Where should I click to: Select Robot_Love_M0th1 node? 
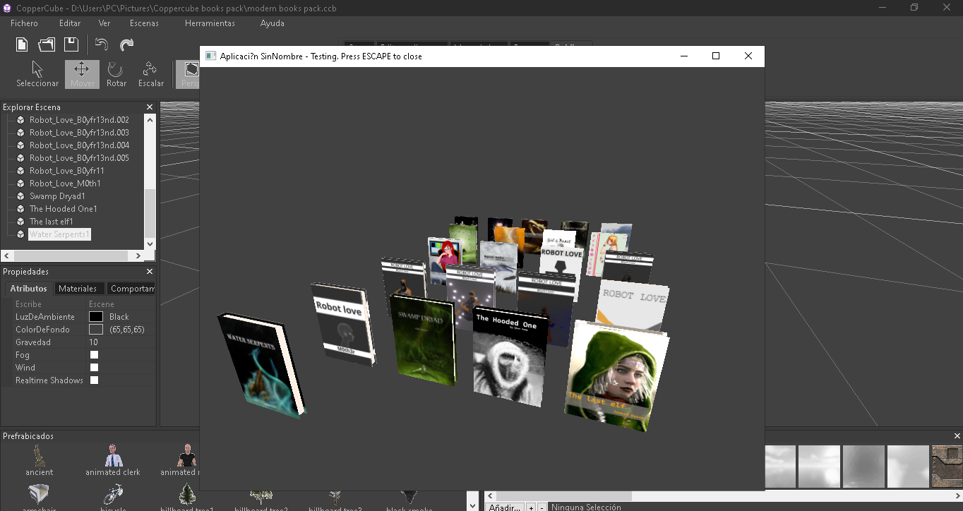click(65, 184)
